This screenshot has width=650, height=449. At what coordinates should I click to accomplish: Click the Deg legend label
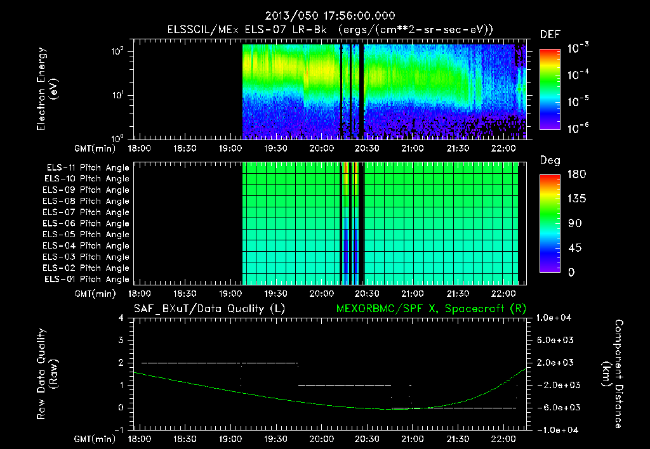point(550,160)
